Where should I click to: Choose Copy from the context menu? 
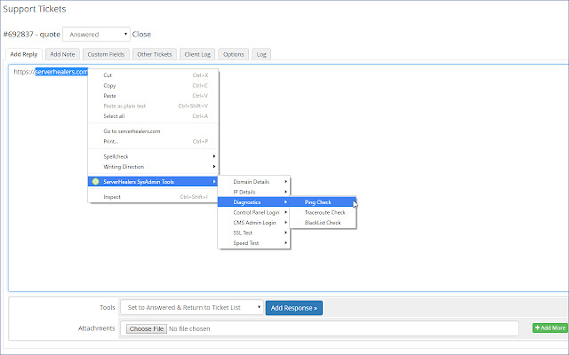[x=153, y=86]
